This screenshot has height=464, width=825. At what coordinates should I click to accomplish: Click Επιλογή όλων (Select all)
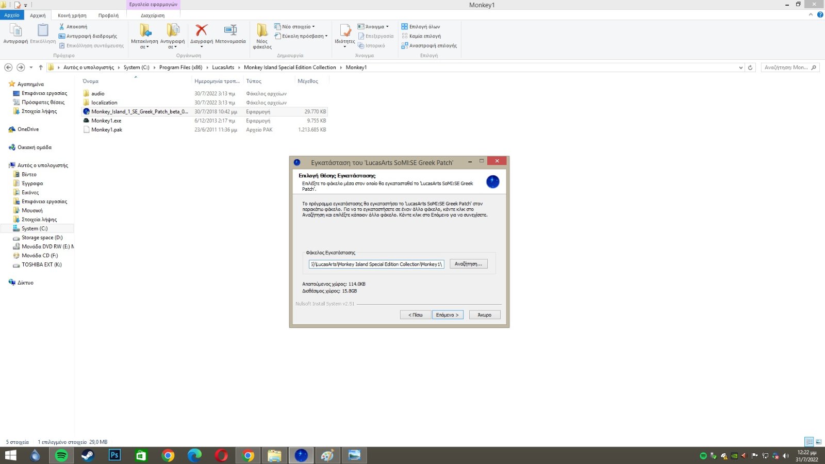(x=421, y=27)
